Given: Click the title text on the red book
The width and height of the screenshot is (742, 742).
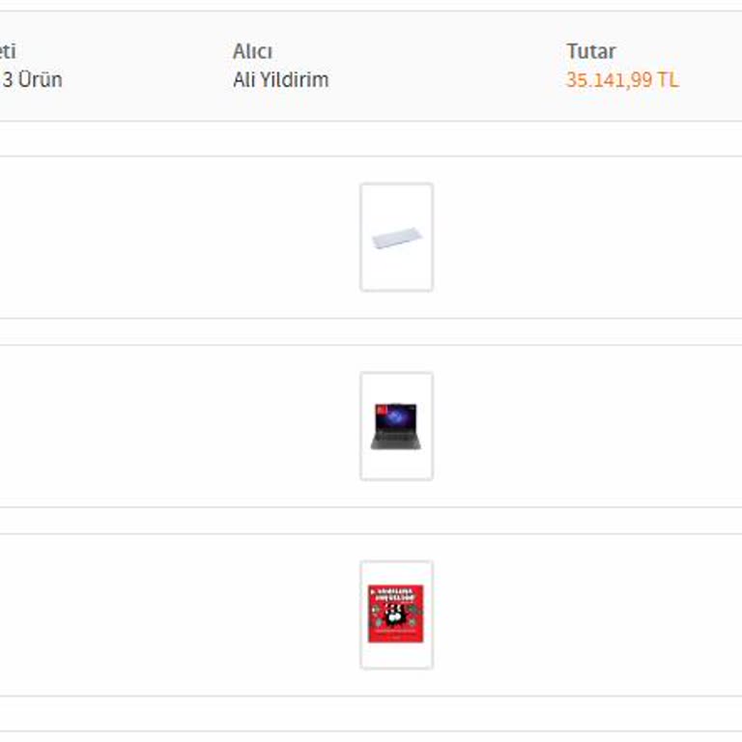Looking at the screenshot, I should coord(396,591).
